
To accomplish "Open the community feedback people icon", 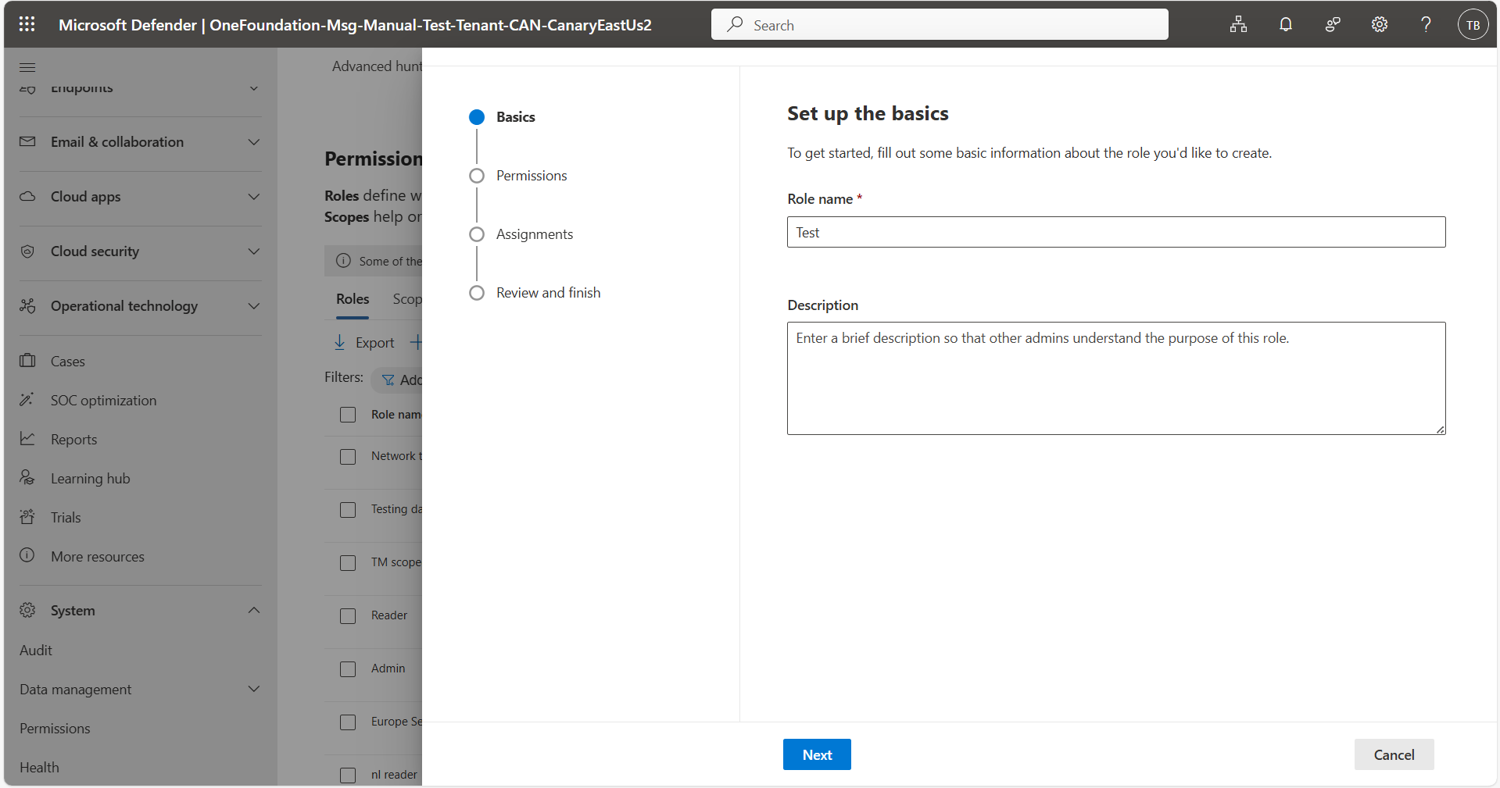I will tap(1333, 24).
